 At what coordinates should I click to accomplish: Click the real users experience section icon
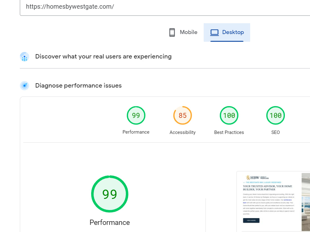pyautogui.click(x=24, y=57)
